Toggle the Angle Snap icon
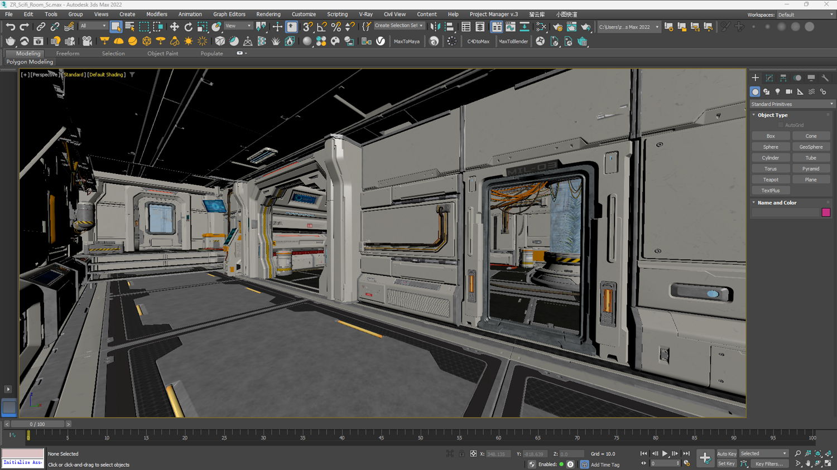The width and height of the screenshot is (837, 470). click(x=322, y=27)
